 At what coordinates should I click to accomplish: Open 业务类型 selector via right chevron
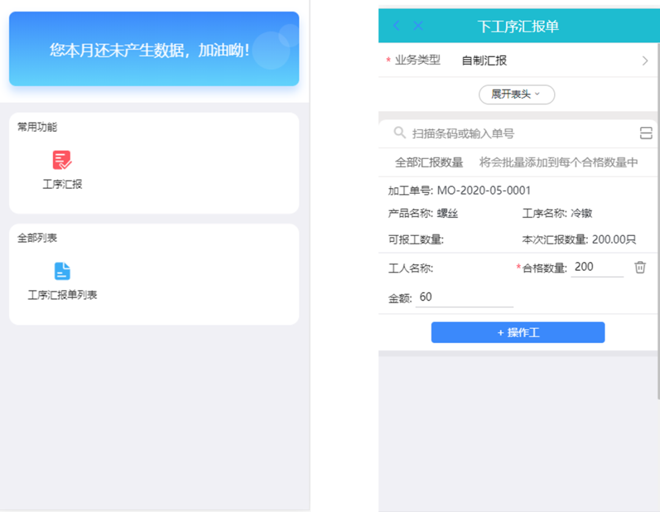point(645,60)
